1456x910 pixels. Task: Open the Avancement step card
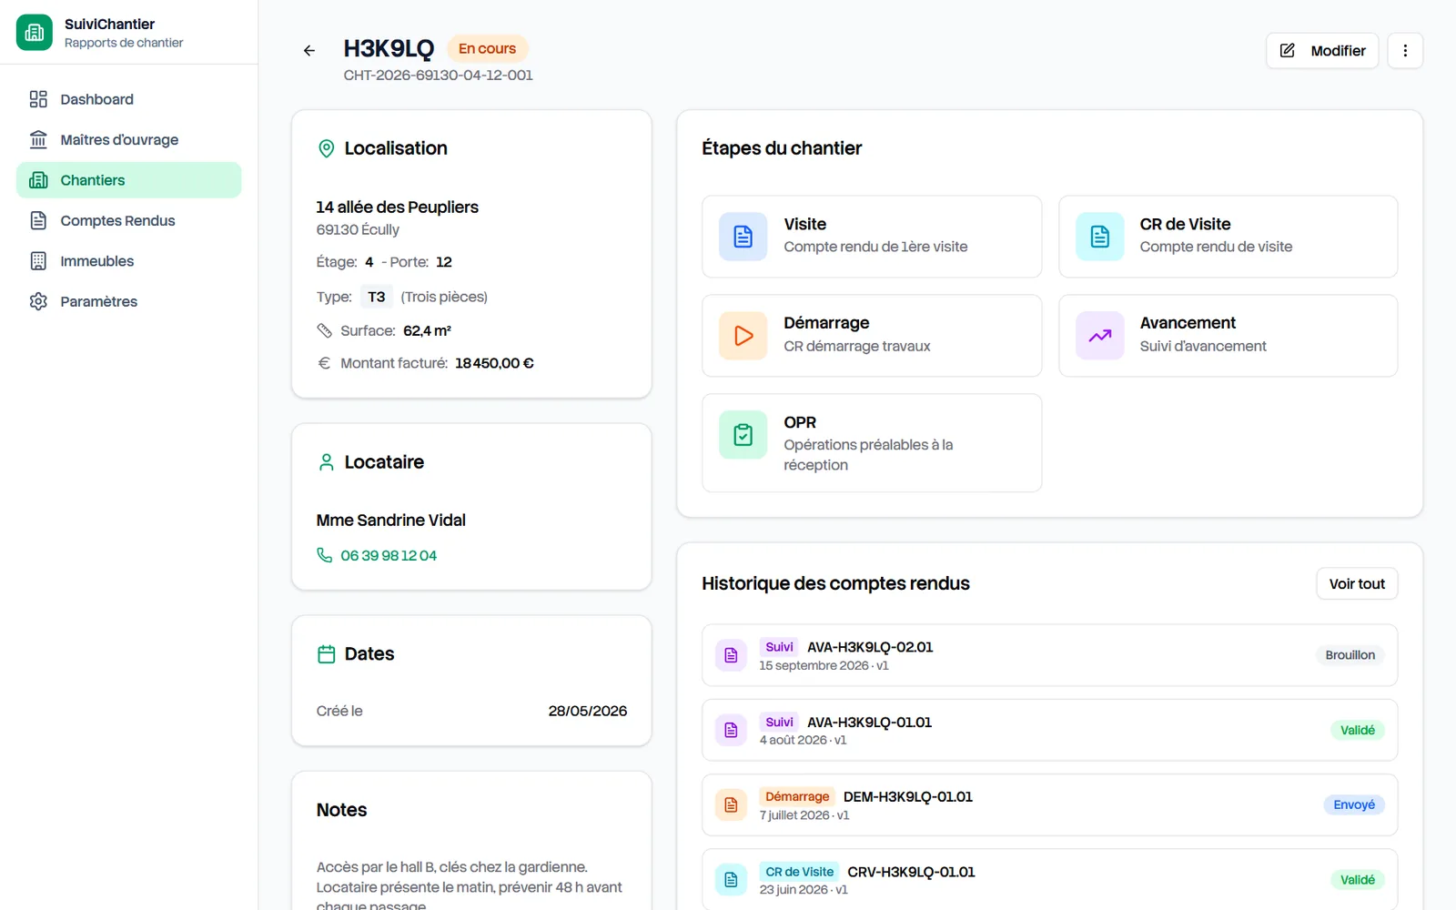click(1228, 336)
